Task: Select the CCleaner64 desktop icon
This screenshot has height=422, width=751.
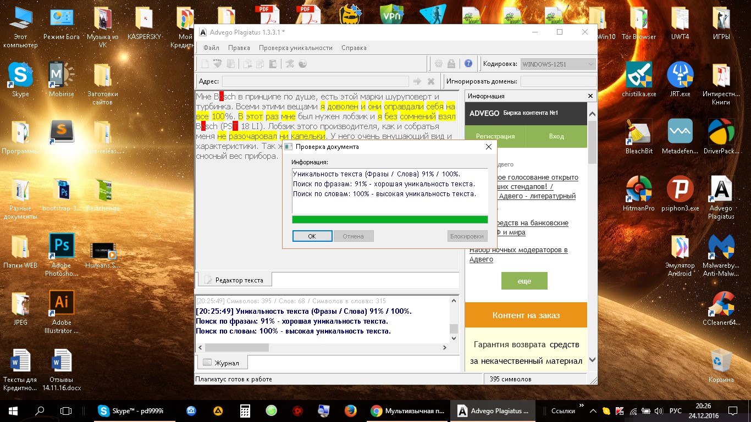Action: pos(721,308)
